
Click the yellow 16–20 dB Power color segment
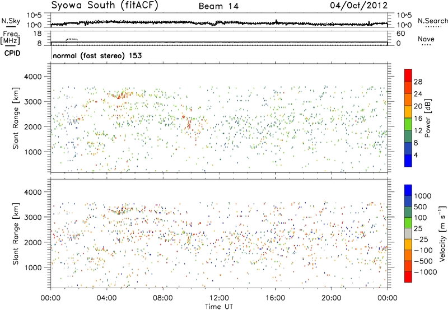pyautogui.click(x=408, y=111)
